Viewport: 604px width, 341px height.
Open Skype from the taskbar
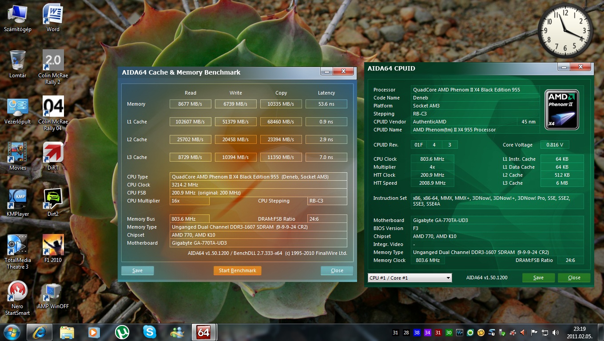coord(150,332)
